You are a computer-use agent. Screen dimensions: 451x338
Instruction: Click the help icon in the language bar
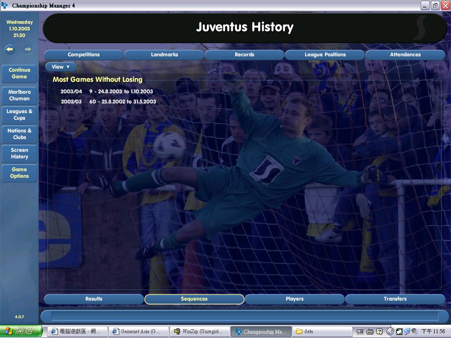pyautogui.click(x=379, y=331)
